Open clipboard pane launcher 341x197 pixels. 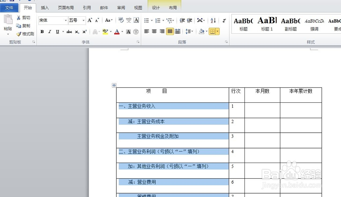pos(33,42)
